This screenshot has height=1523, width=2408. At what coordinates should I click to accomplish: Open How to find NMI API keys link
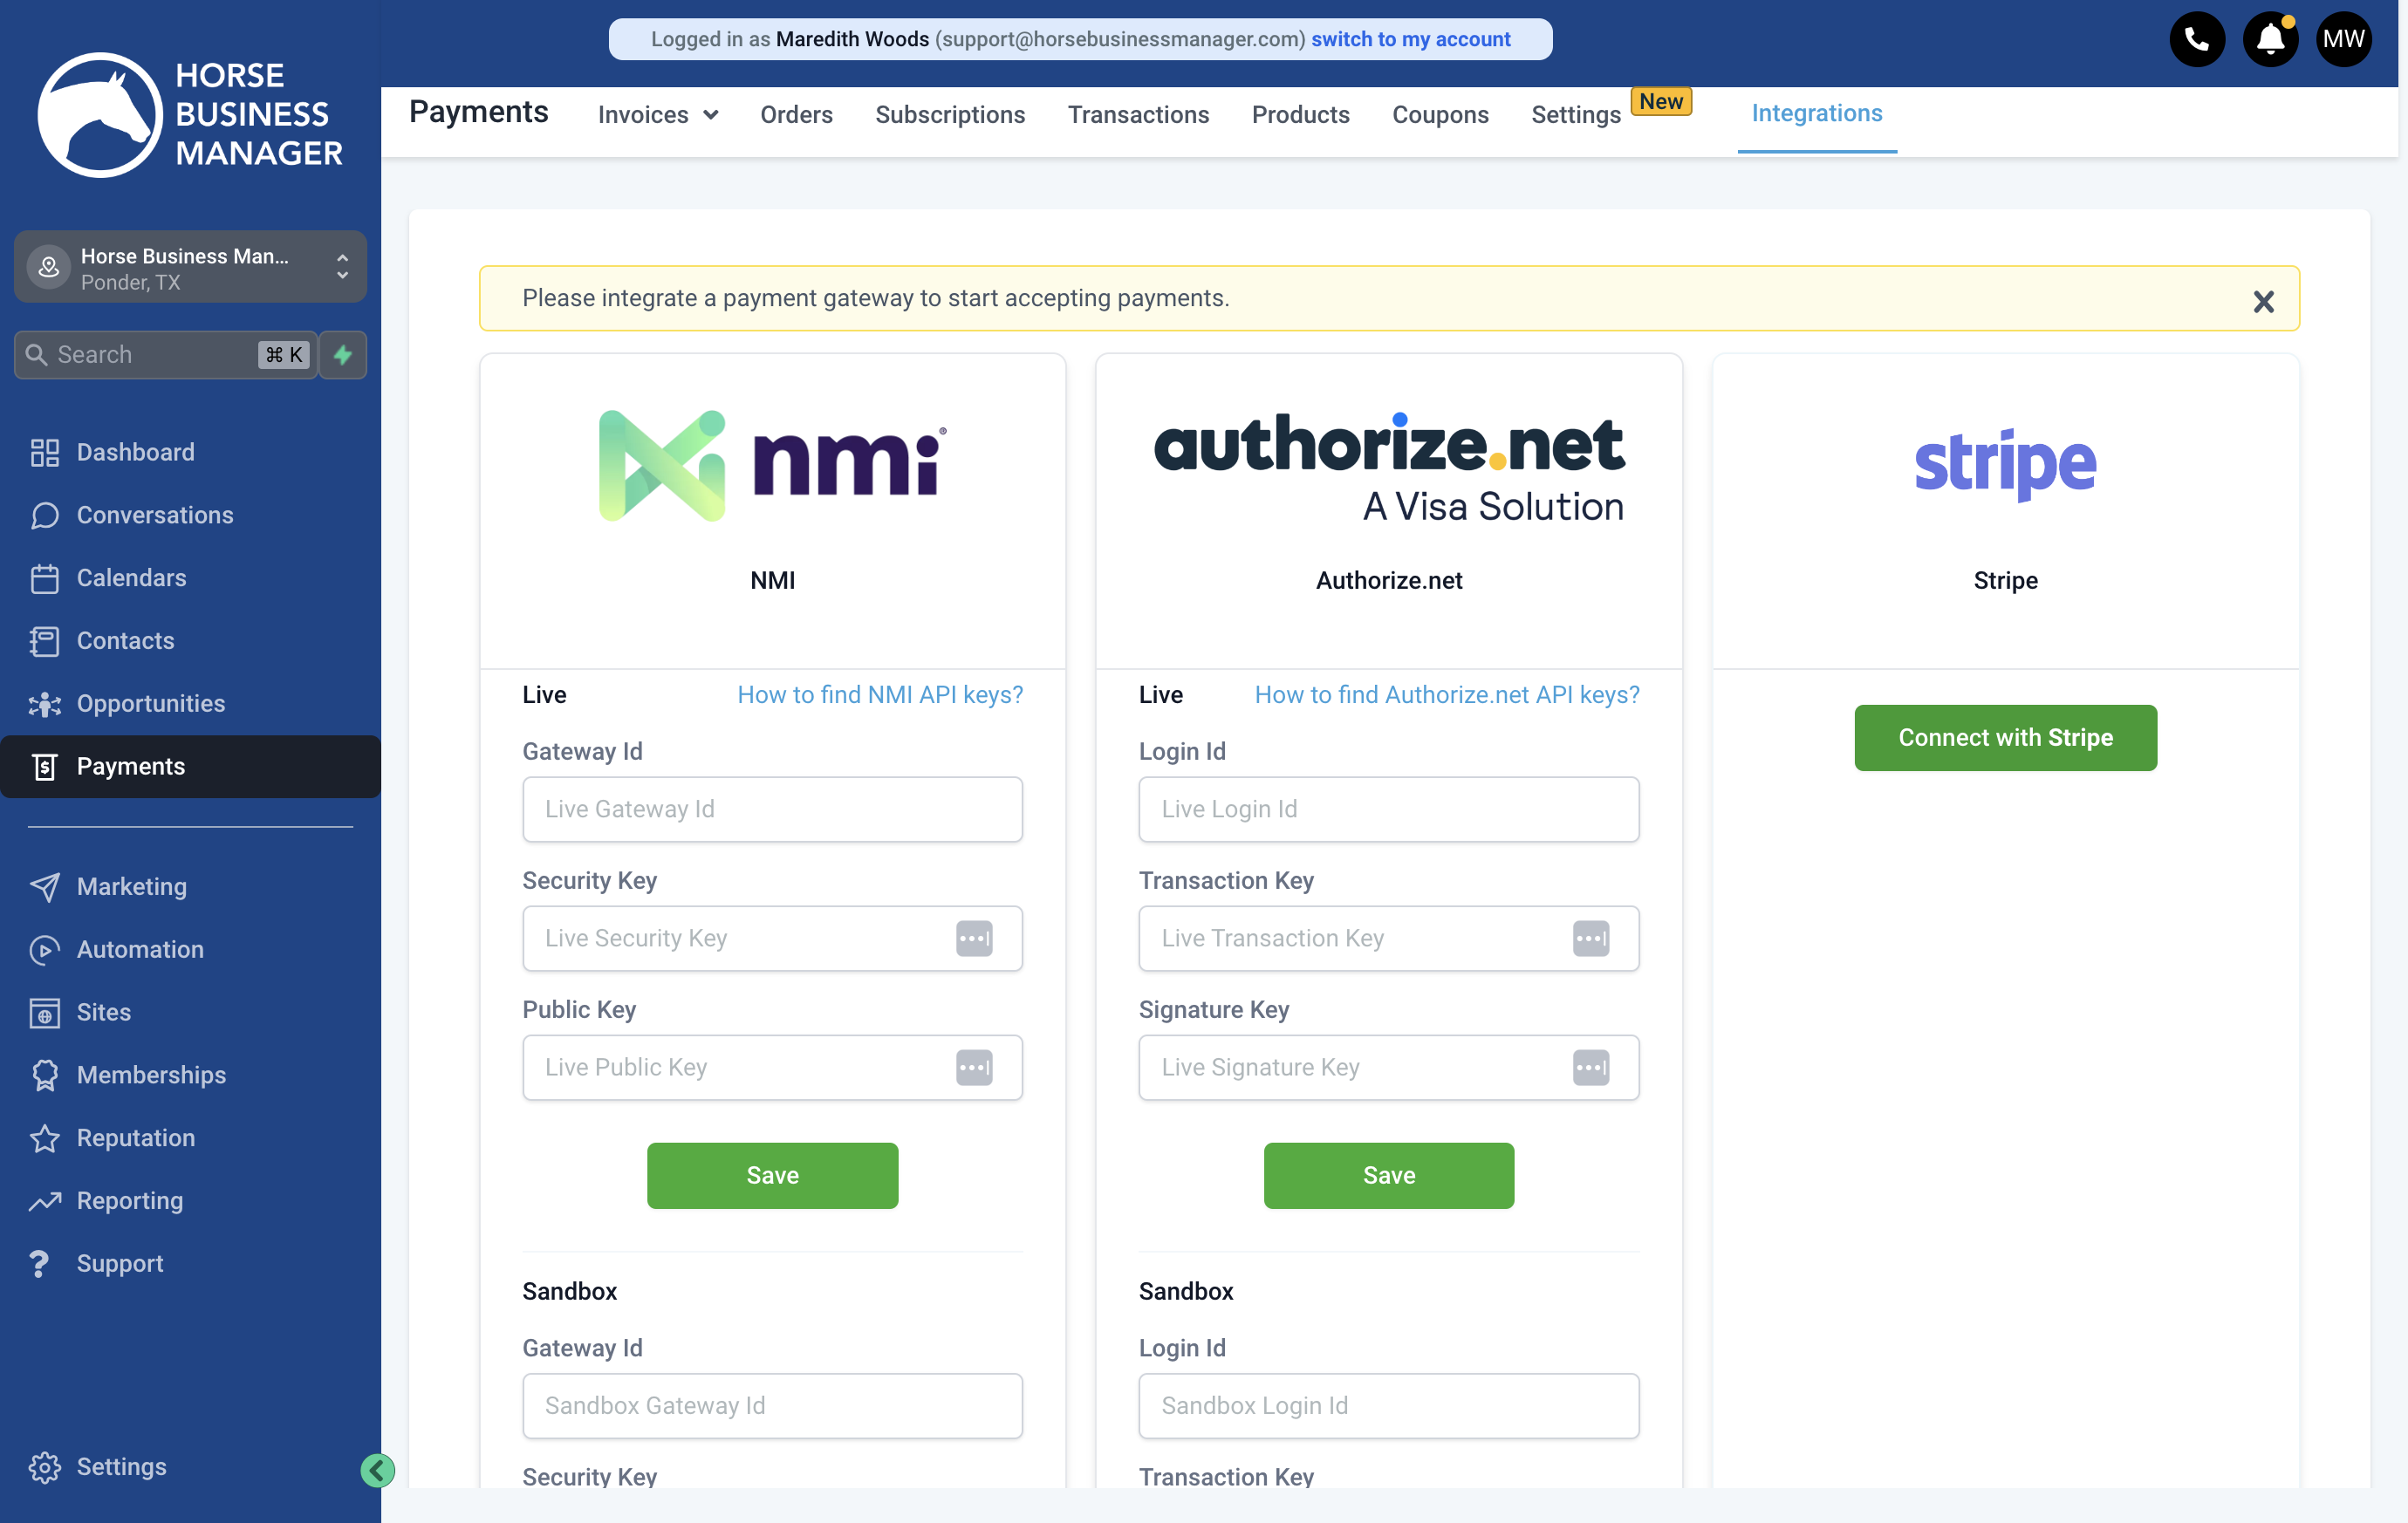point(880,694)
